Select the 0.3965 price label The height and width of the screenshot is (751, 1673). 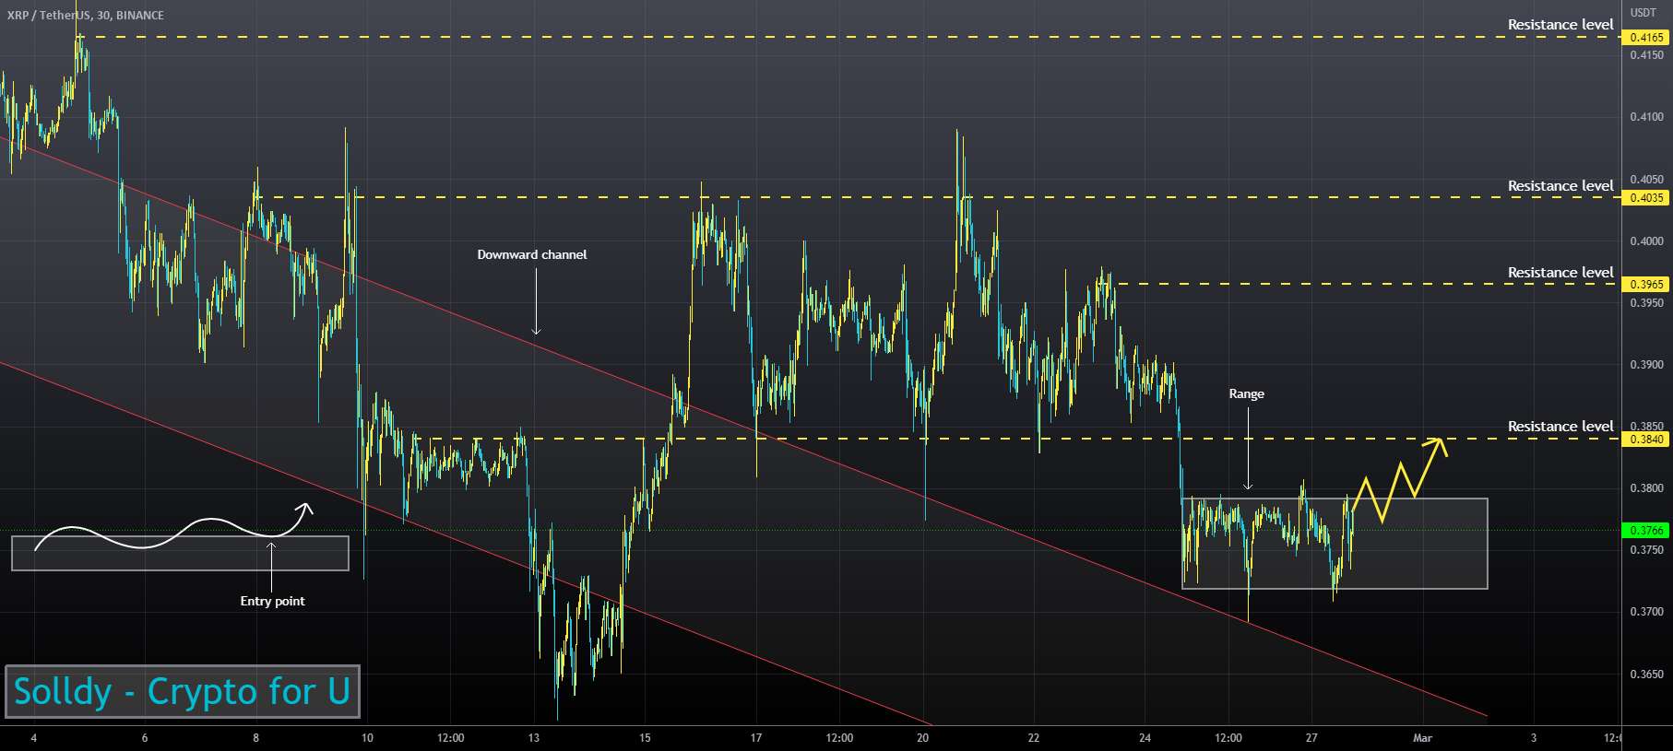[x=1646, y=285]
